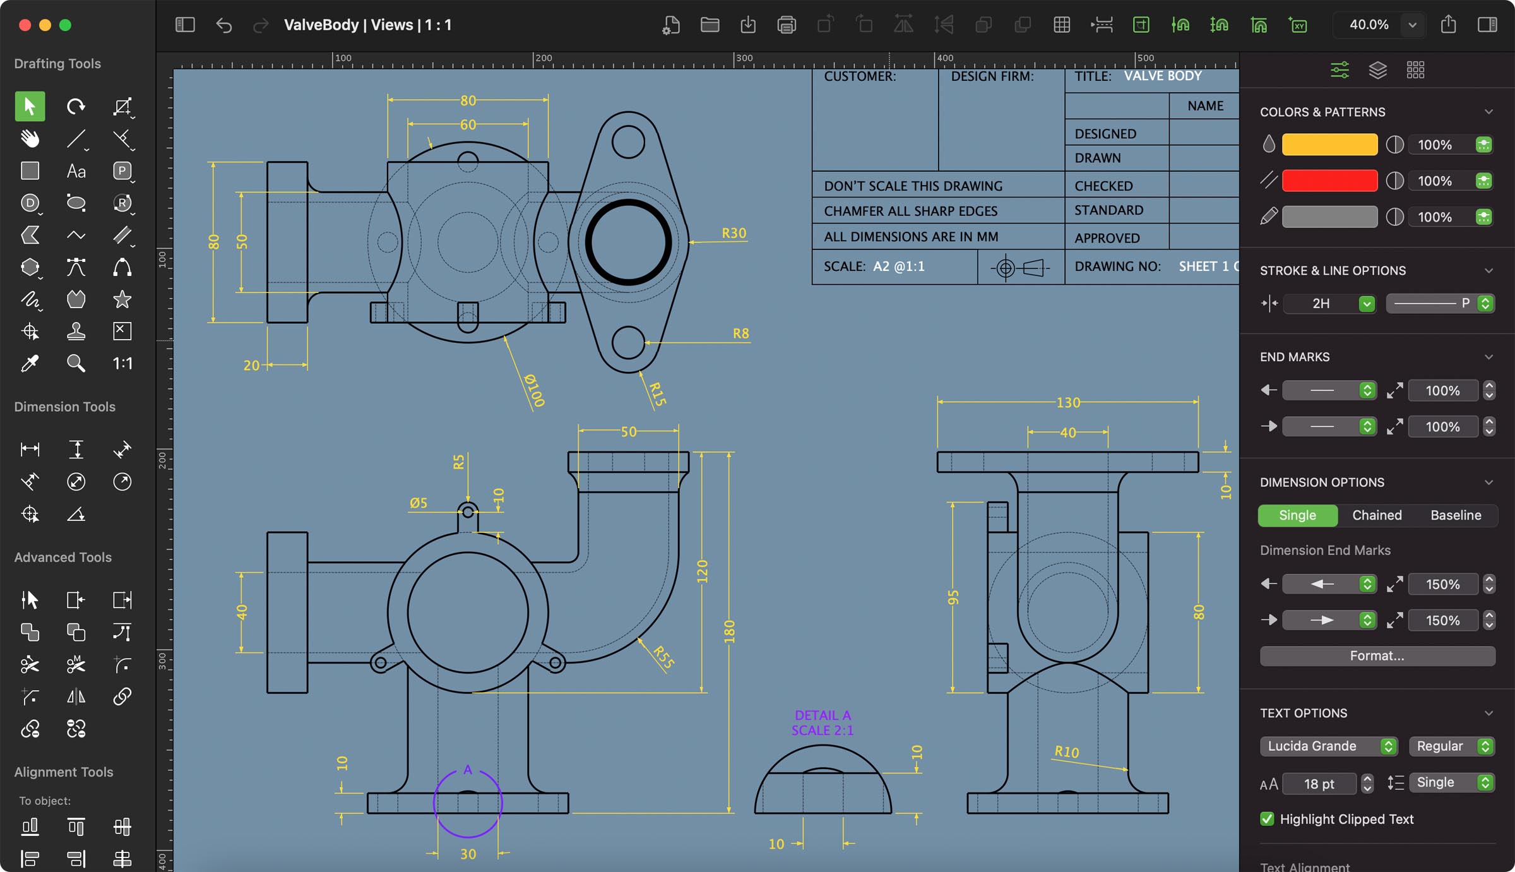Select the Line drawing tool
Image resolution: width=1515 pixels, height=872 pixels.
(x=75, y=138)
